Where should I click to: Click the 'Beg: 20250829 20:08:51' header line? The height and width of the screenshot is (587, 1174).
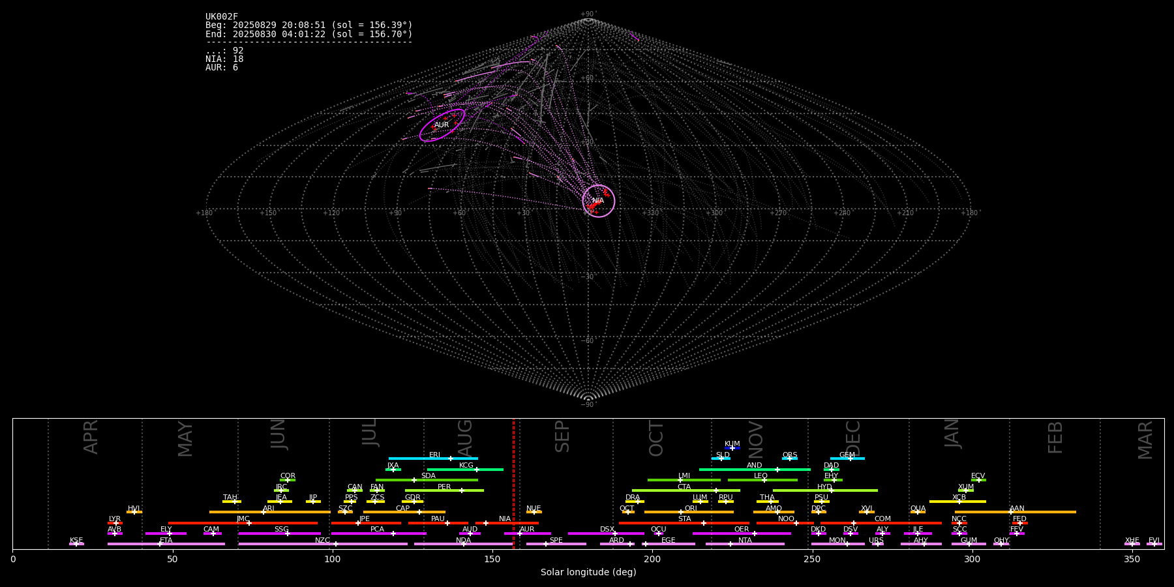309,25
